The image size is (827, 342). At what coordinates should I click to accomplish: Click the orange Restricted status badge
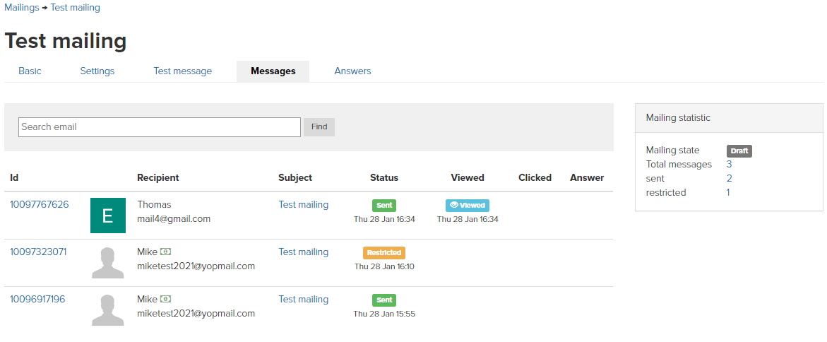click(x=384, y=252)
